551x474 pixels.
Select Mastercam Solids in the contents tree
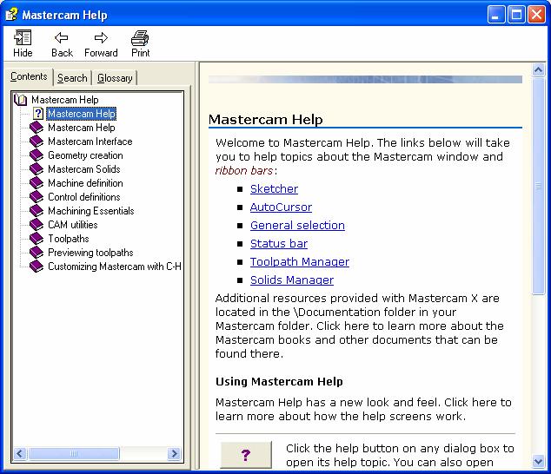[x=84, y=169]
